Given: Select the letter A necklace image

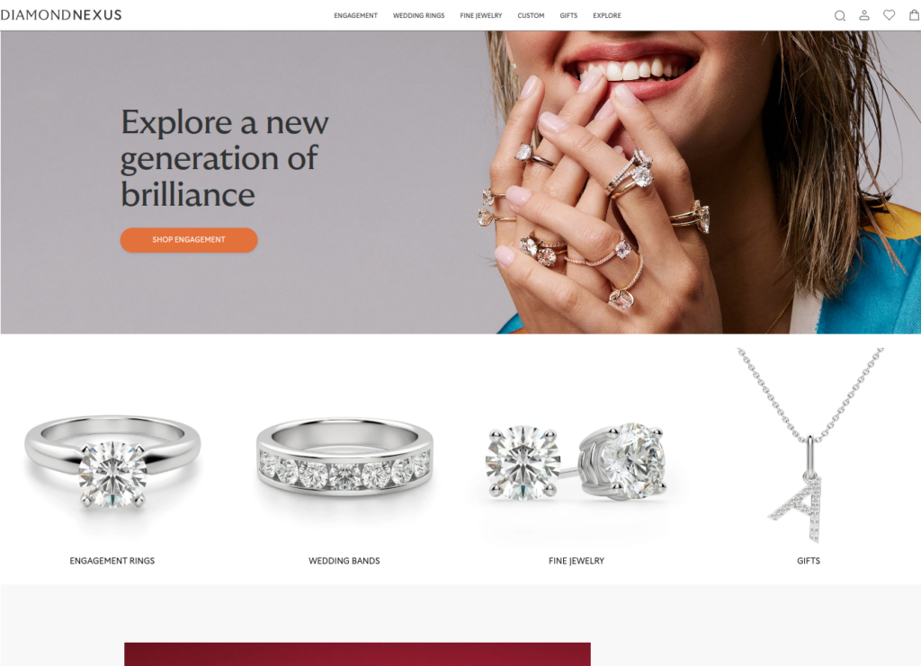Looking at the screenshot, I should tap(809, 445).
